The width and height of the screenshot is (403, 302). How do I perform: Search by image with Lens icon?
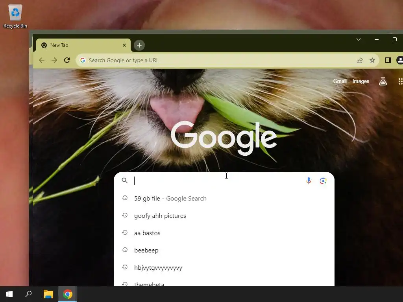[323, 181]
